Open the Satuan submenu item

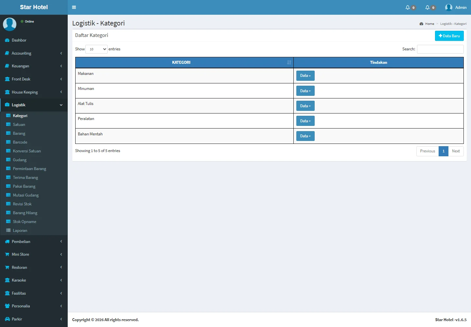point(19,125)
